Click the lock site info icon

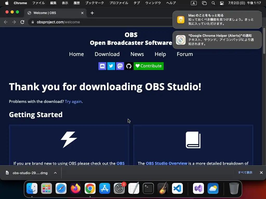pyautogui.click(x=33, y=22)
